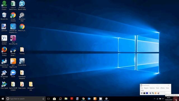Select the Savills FB WP Content folder
This screenshot has height=101, width=179.
[13, 86]
